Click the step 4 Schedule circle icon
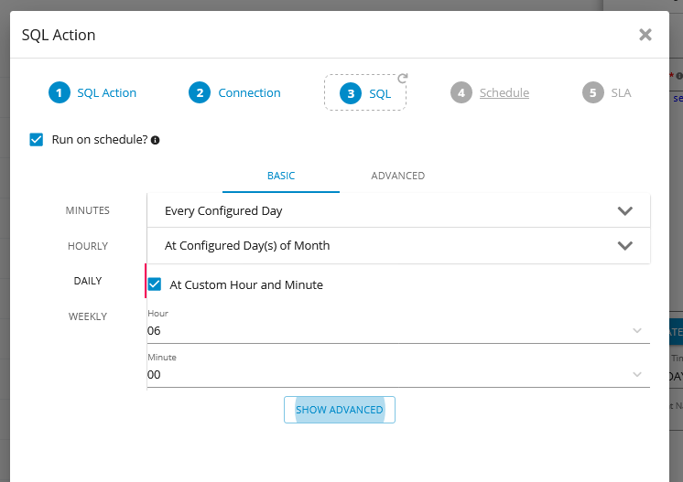683x482 pixels. [461, 92]
